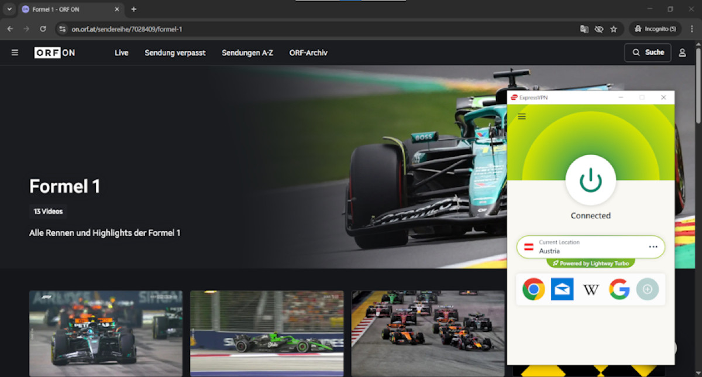This screenshot has height=377, width=702.
Task: Expand location options with three dots
Action: coord(653,247)
